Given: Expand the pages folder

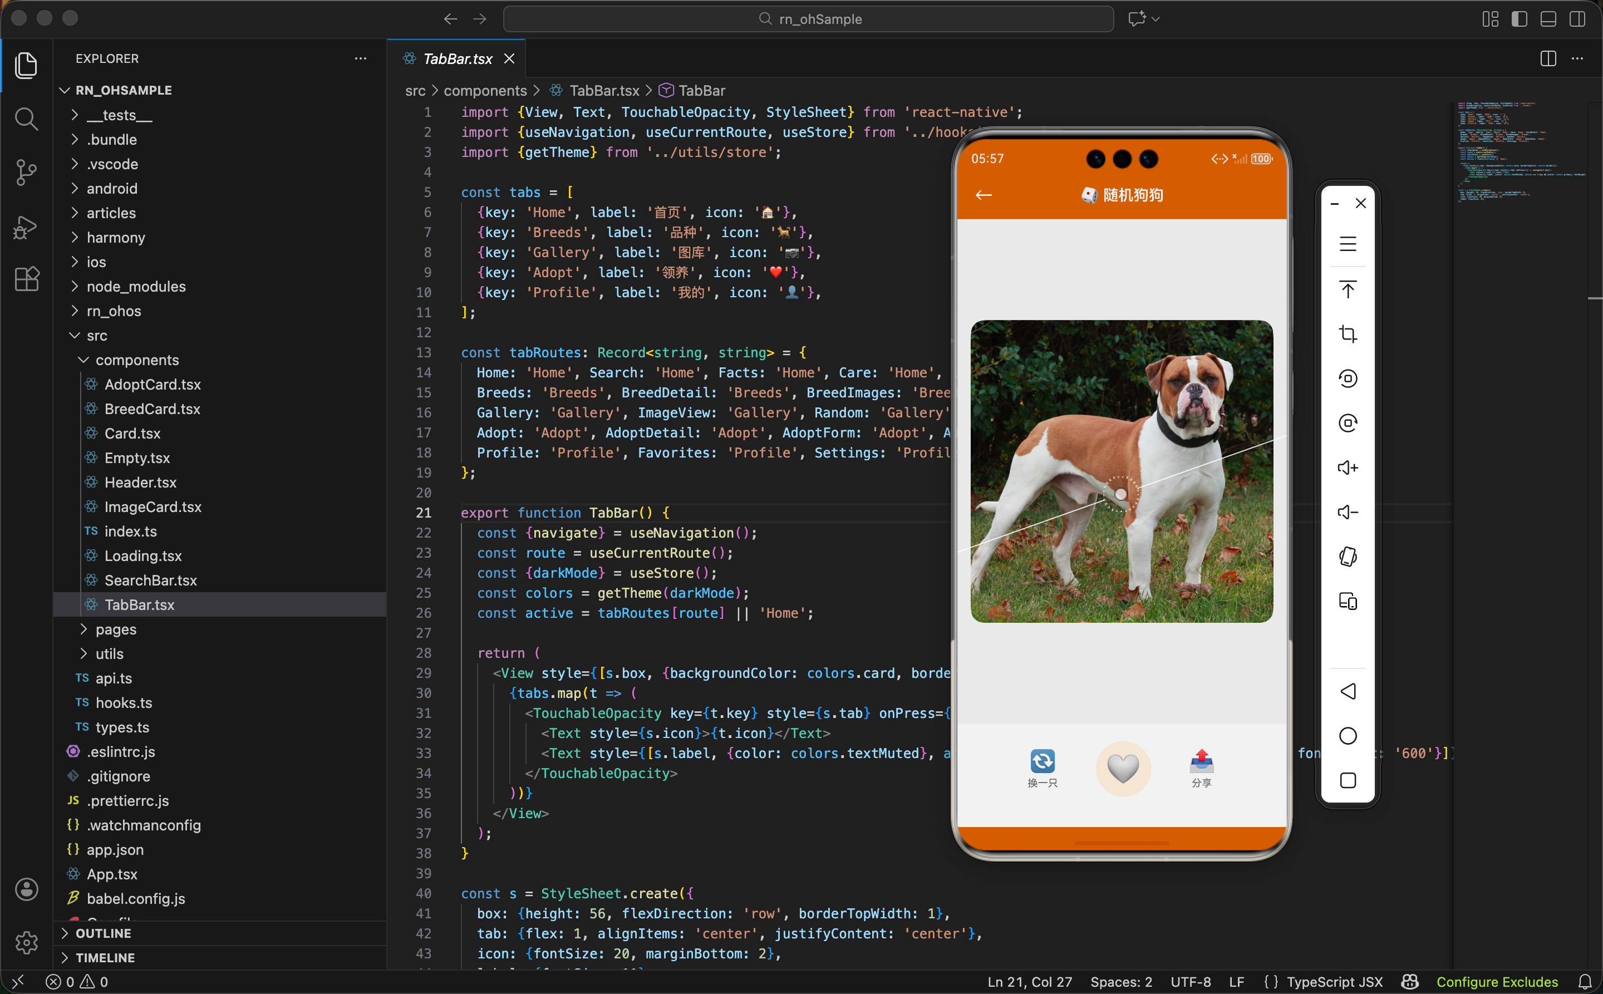Looking at the screenshot, I should pyautogui.click(x=220, y=629).
